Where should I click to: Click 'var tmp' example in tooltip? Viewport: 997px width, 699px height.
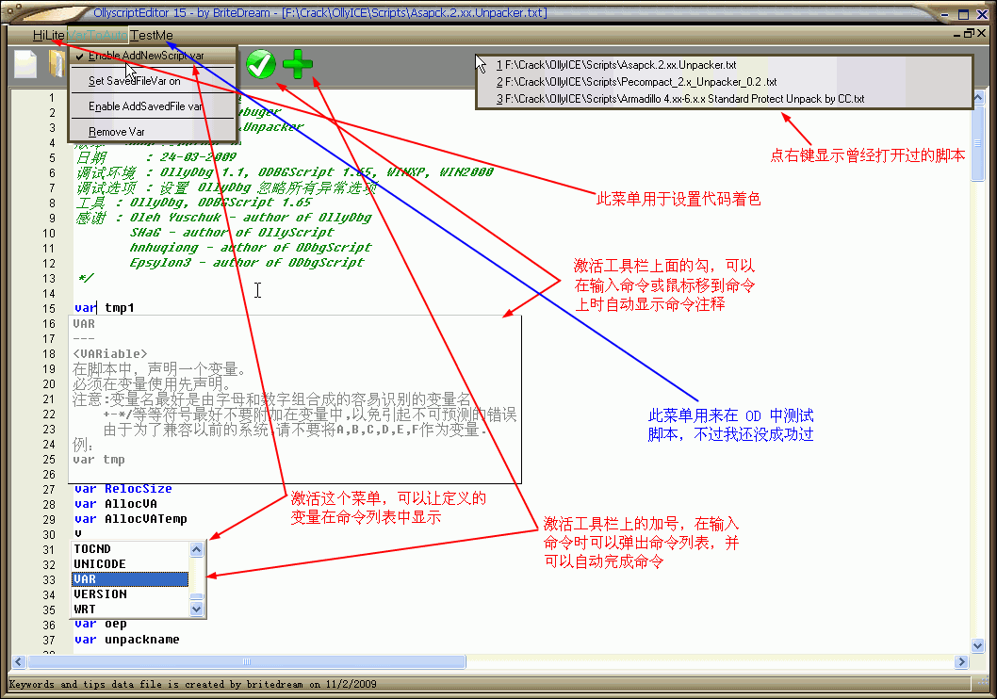(x=99, y=460)
